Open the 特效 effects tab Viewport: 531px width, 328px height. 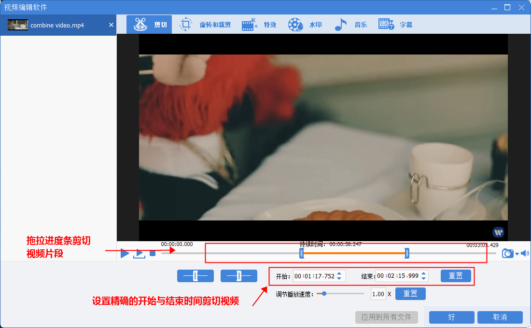click(x=259, y=25)
